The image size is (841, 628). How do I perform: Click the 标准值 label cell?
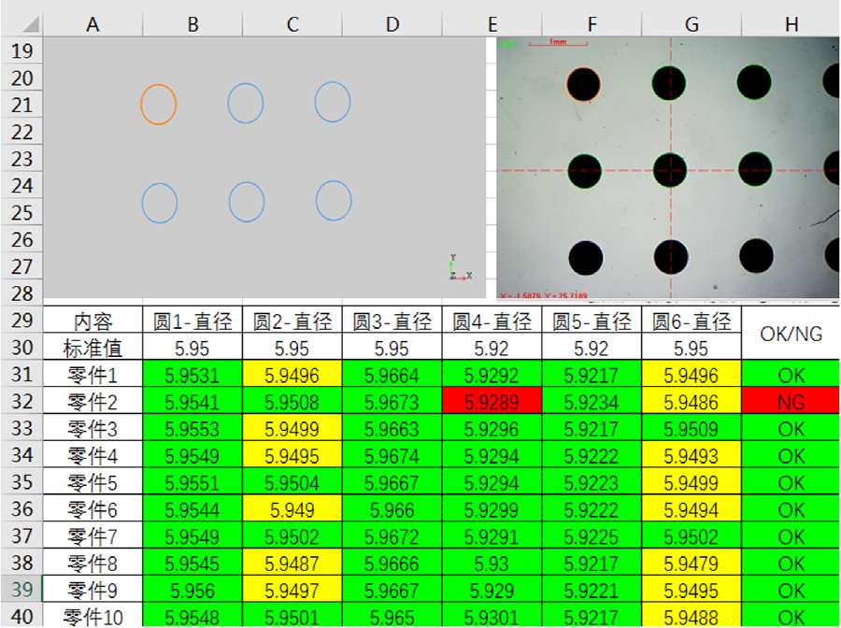pos(93,349)
